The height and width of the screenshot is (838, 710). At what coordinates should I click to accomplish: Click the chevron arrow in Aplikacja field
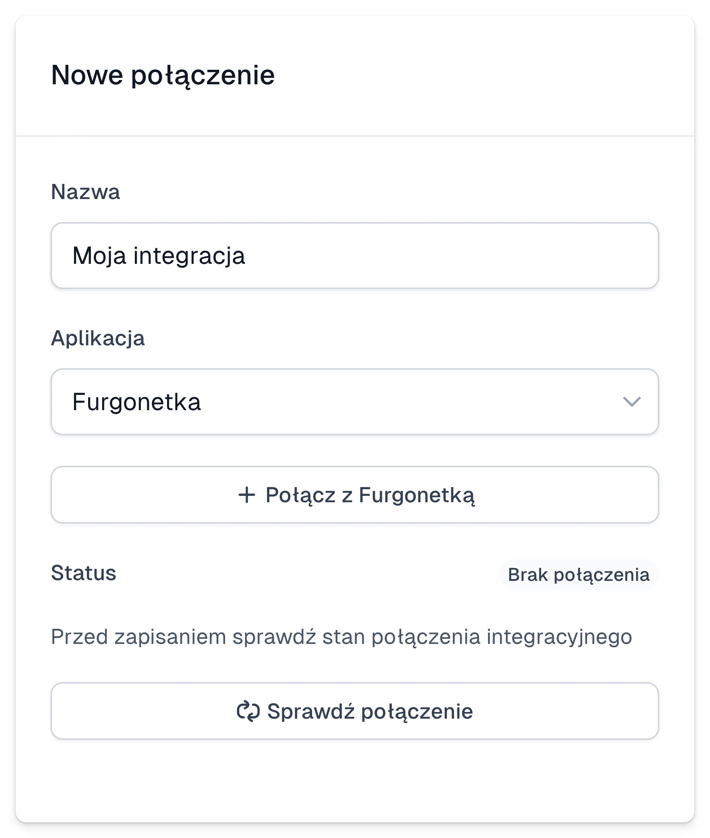point(631,402)
